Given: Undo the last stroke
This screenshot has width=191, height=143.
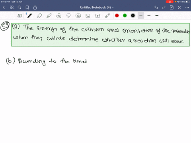Looking at the screenshot, I should [156, 8].
